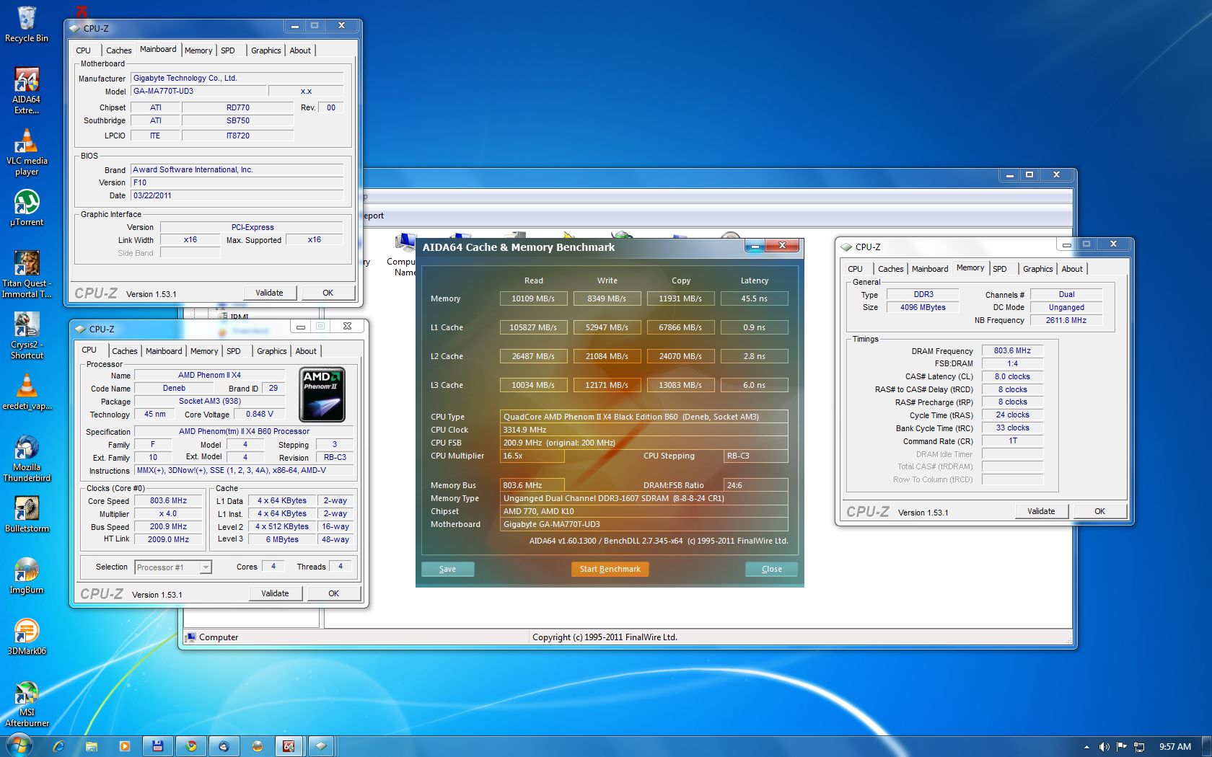
Task: Open the media player taskbar icon
Action: (x=124, y=746)
